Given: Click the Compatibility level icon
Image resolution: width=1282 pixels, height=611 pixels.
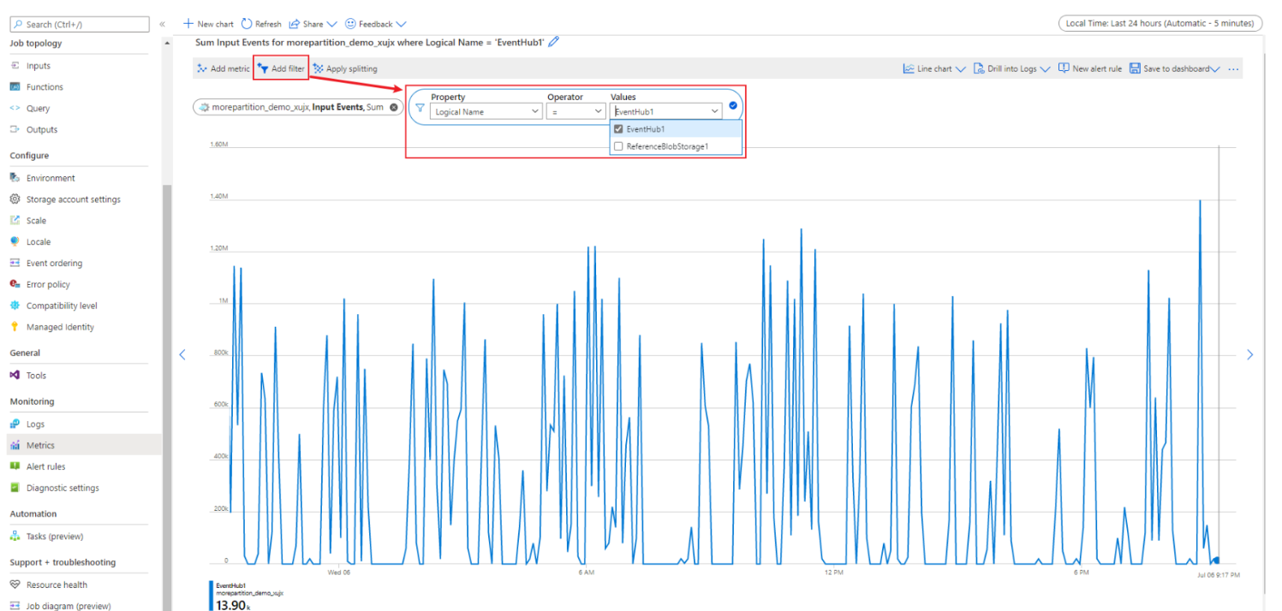Looking at the screenshot, I should pyautogui.click(x=15, y=305).
